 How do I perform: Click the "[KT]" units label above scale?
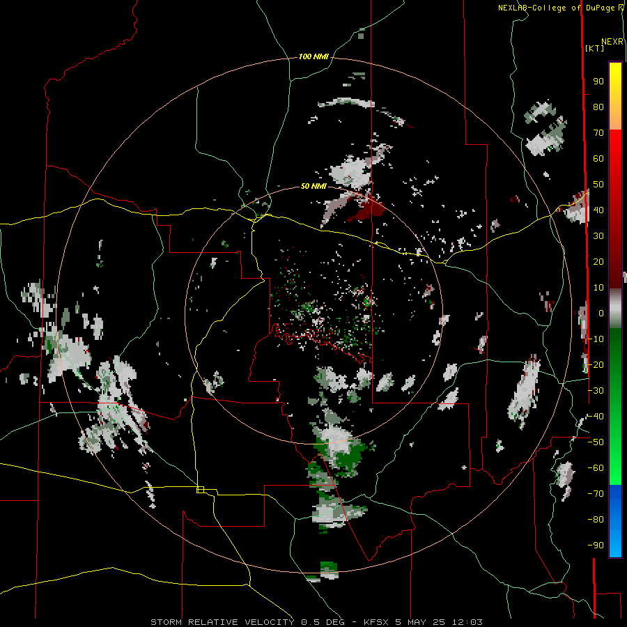(x=594, y=48)
